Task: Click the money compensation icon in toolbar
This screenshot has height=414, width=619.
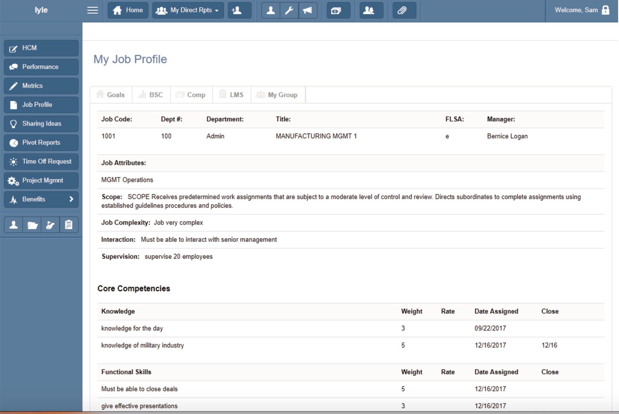Action: tap(338, 10)
